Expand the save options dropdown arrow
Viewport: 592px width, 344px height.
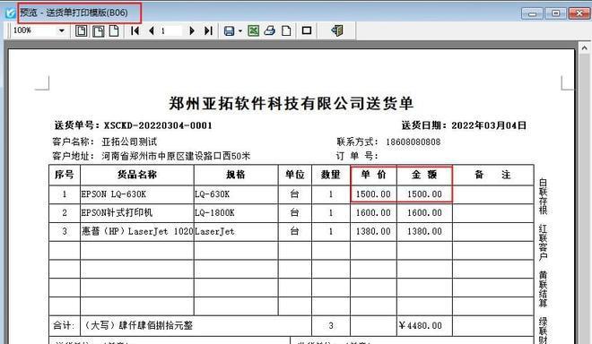point(240,31)
